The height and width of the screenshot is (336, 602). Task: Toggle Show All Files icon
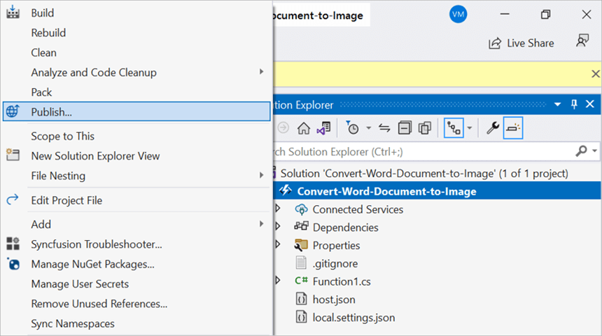point(425,128)
